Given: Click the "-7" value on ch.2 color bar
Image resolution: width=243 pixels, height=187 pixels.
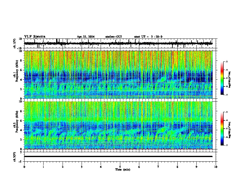Looking at the screenshot, I should click(226, 145).
